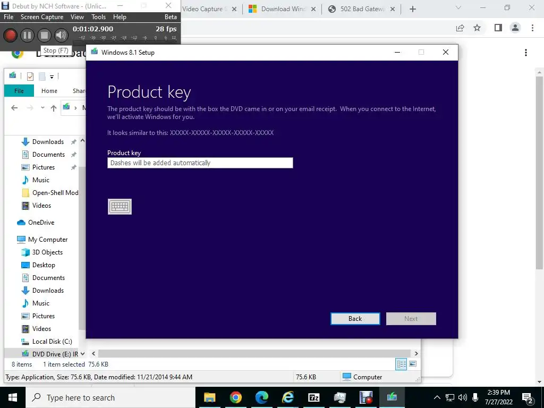The height and width of the screenshot is (408, 544).
Task: Open Google Chrome from taskbar
Action: tap(235, 397)
